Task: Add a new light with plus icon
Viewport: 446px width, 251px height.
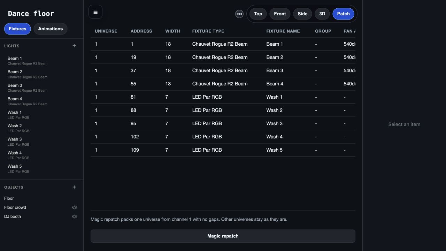Action: (74, 46)
